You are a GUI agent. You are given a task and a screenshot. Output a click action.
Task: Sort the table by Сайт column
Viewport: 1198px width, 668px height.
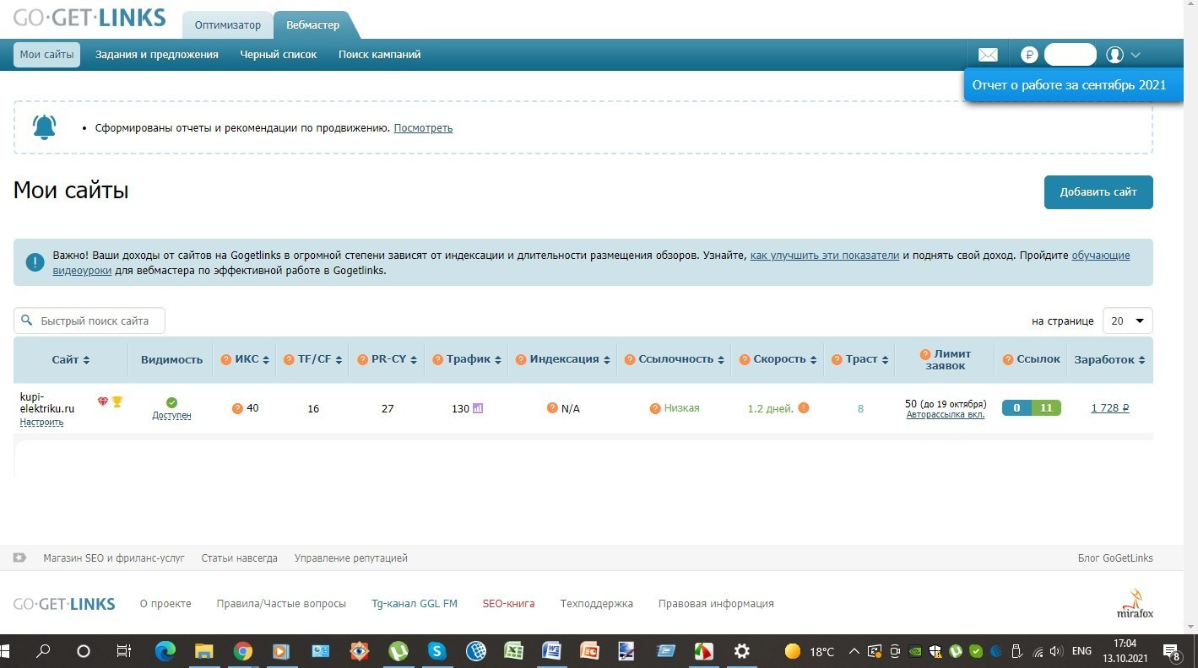tap(86, 360)
